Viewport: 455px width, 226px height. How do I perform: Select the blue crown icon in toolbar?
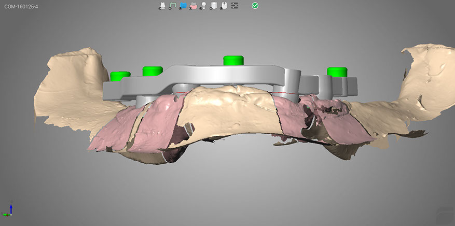(183, 5)
